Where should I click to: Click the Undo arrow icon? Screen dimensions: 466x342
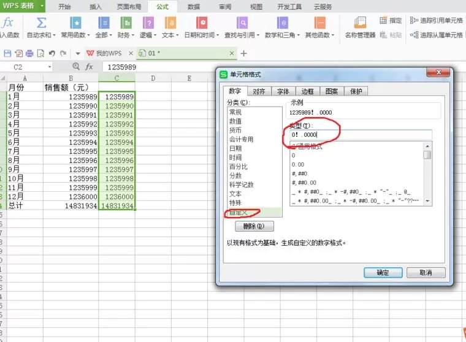[x=52, y=53]
